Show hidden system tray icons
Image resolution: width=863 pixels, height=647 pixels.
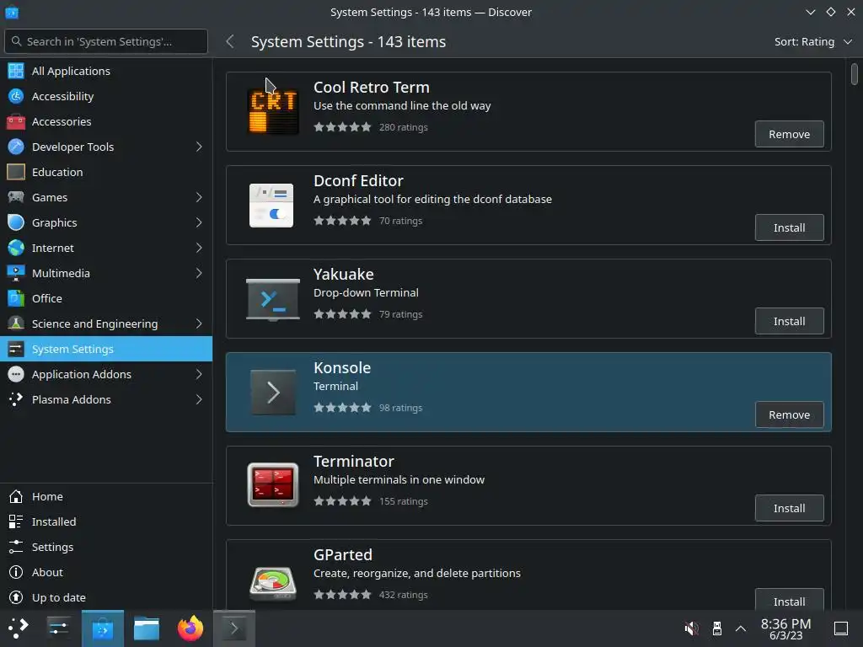pos(741,628)
